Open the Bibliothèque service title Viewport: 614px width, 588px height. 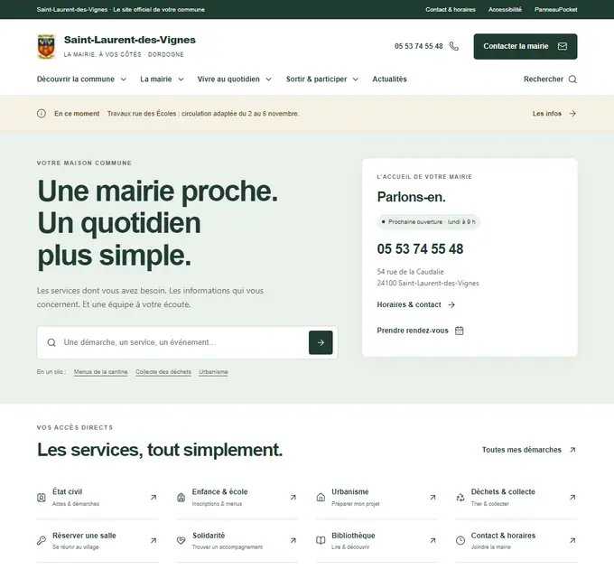353,536
